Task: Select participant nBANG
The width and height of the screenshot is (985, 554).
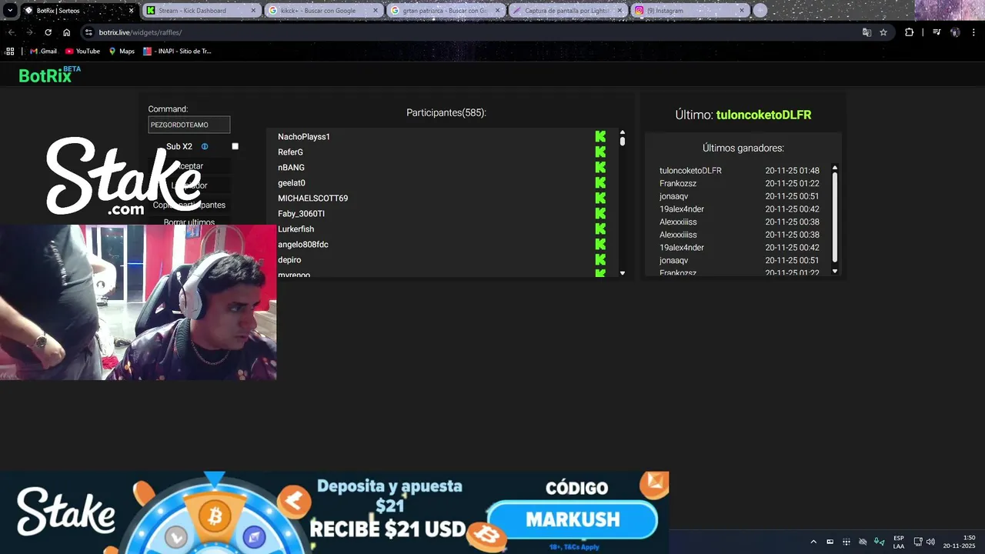Action: pyautogui.click(x=291, y=168)
